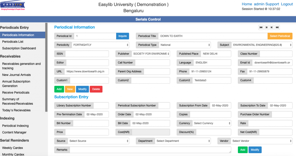Open the Select Department dropdown

coord(183,141)
